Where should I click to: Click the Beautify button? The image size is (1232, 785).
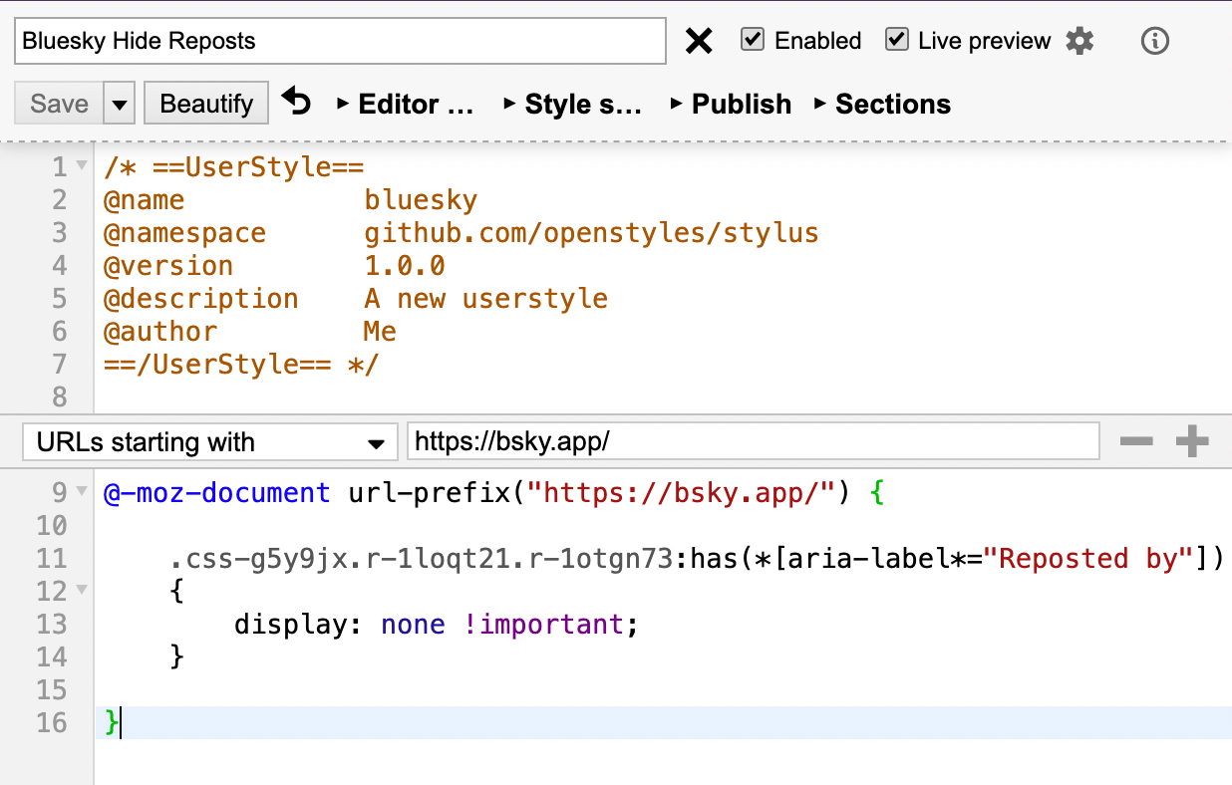pyautogui.click(x=206, y=104)
